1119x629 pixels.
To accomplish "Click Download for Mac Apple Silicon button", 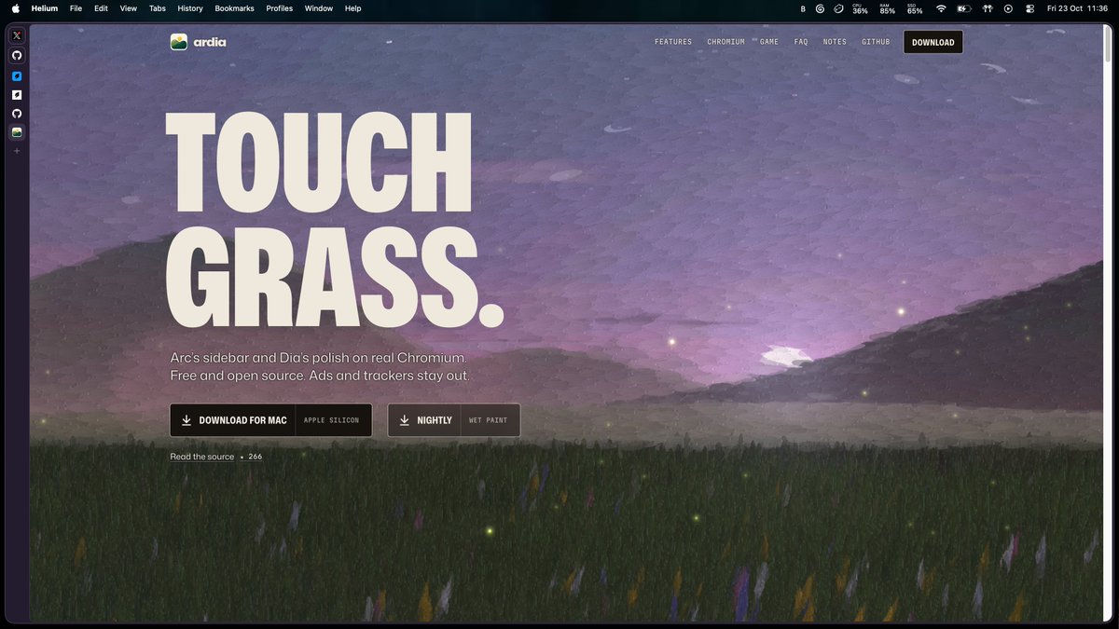I will pyautogui.click(x=270, y=420).
